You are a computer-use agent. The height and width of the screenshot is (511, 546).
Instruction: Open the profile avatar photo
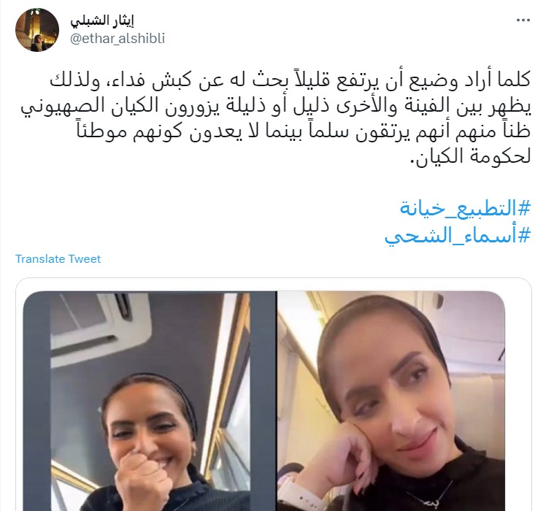pos(37,31)
